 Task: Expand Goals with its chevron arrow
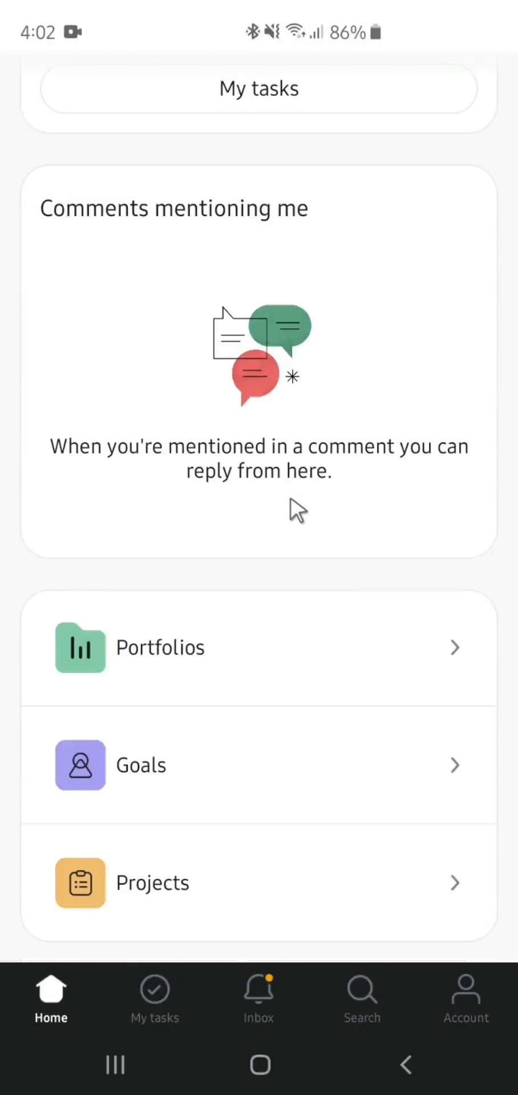pos(455,765)
